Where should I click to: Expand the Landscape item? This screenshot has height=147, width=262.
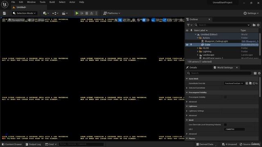[x=198, y=55]
